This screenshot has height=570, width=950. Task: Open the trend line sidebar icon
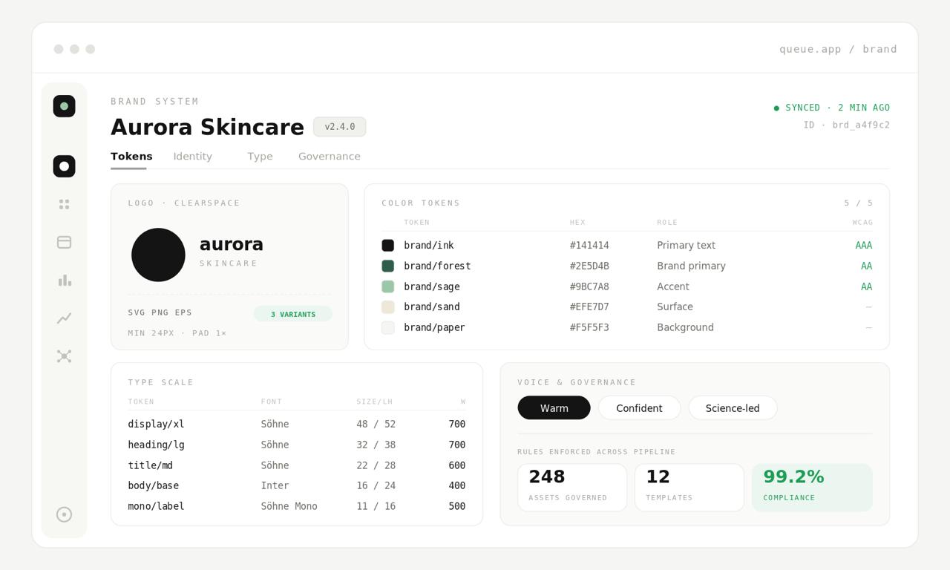point(64,318)
